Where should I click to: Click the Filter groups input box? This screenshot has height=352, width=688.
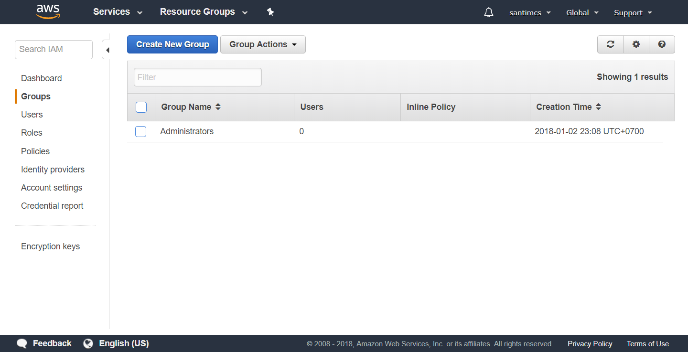198,77
